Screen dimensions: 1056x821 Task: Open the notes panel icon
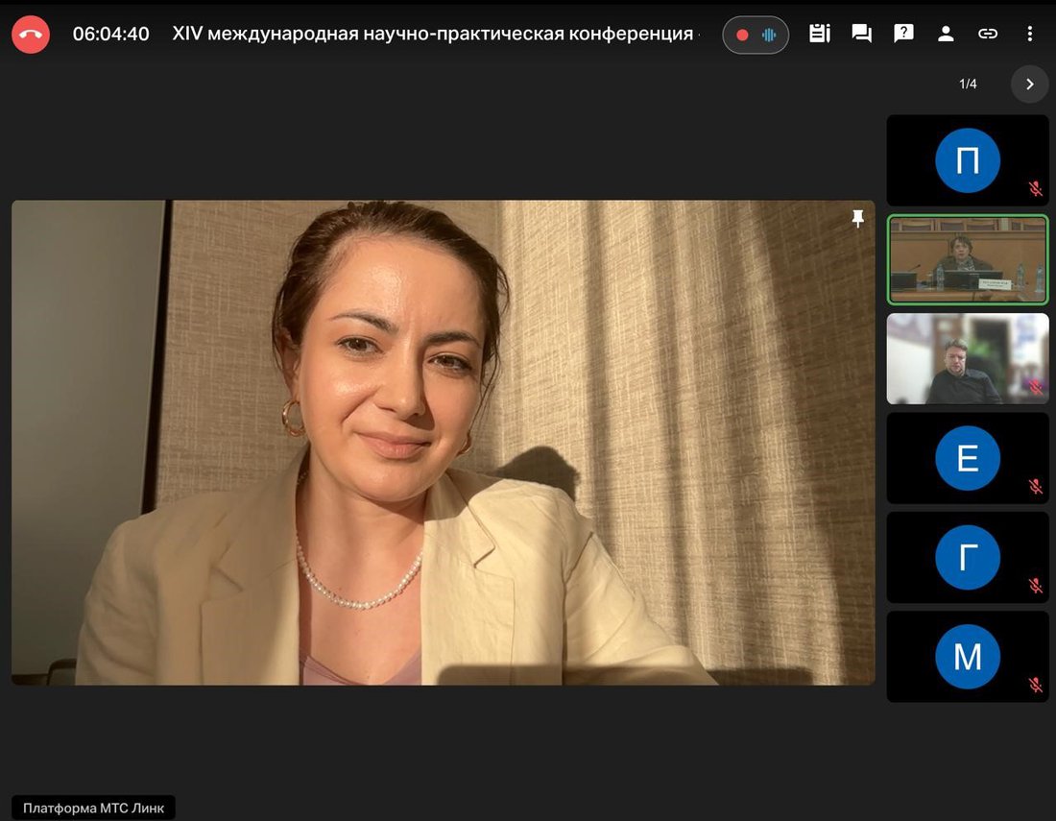[819, 34]
